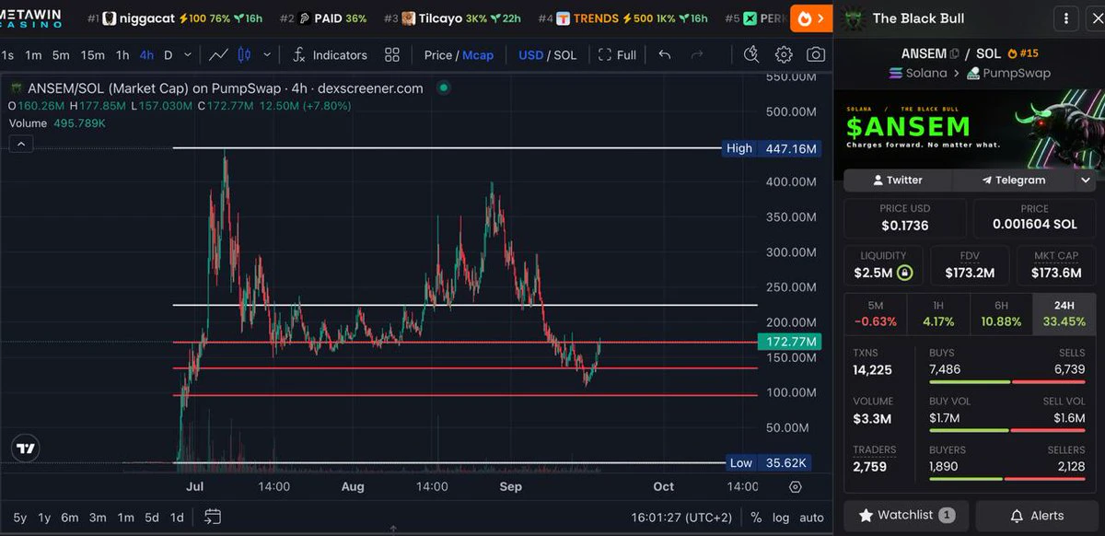
Task: Select the 5m timeframe
Action: [61, 55]
